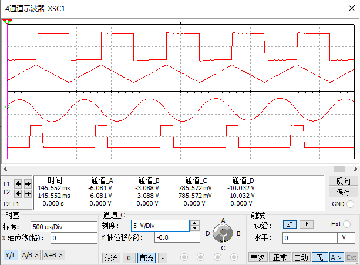Choose trigger source A >

337,257
